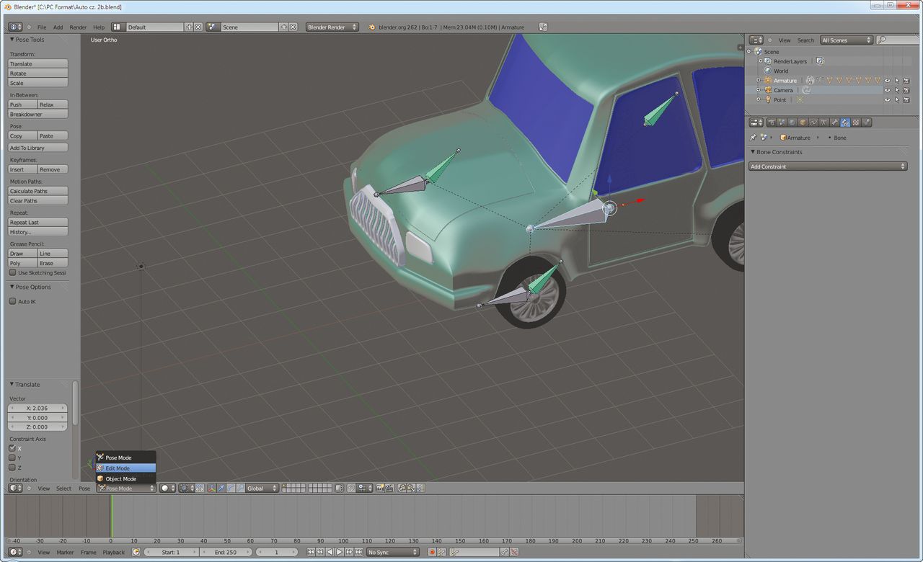The image size is (923, 562).
Task: Toggle the automatic keyframe record button
Action: click(432, 552)
